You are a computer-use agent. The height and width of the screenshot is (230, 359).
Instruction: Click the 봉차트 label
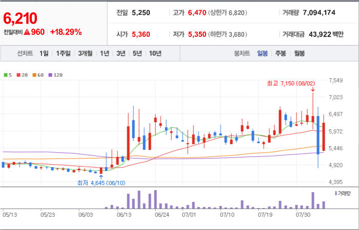[x=242, y=54]
